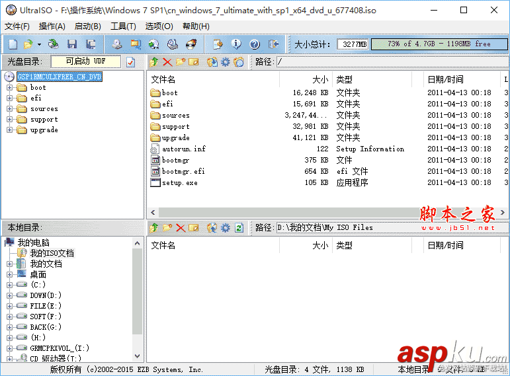Click the New folder icon in local toolbar

click(167, 228)
